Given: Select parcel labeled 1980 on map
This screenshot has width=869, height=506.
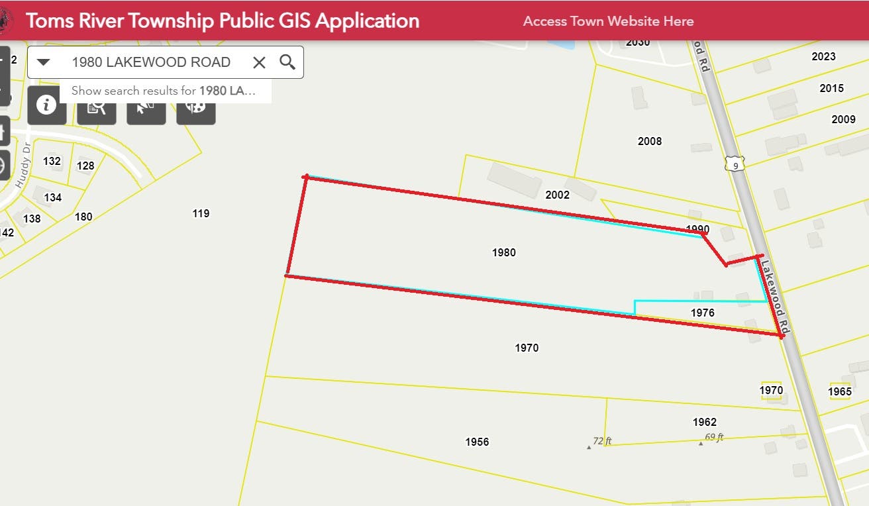Looking at the screenshot, I should coord(503,252).
